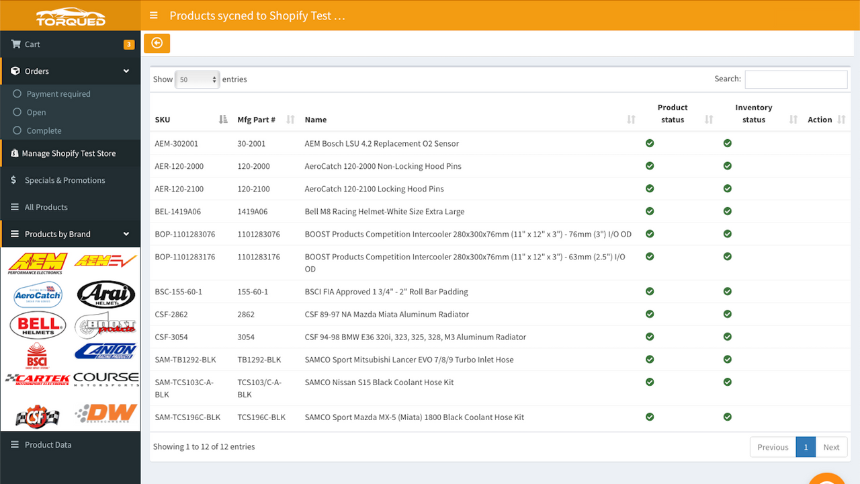Click inventory status check for BOP-1101283076

[728, 234]
